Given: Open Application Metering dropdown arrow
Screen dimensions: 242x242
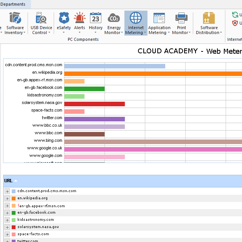Looking at the screenshot, I should (169, 33).
